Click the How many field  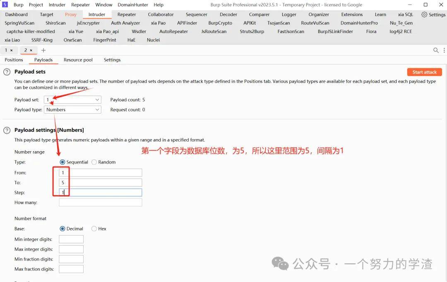point(100,203)
